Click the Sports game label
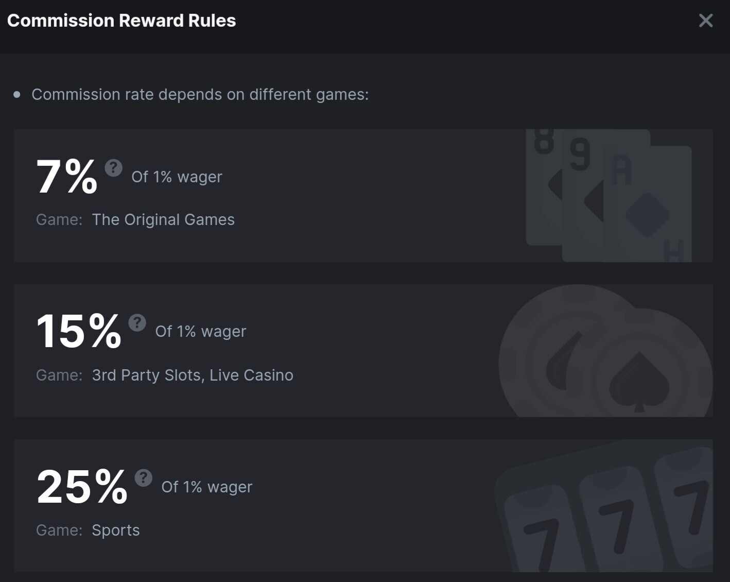Viewport: 730px width, 582px height. [116, 530]
